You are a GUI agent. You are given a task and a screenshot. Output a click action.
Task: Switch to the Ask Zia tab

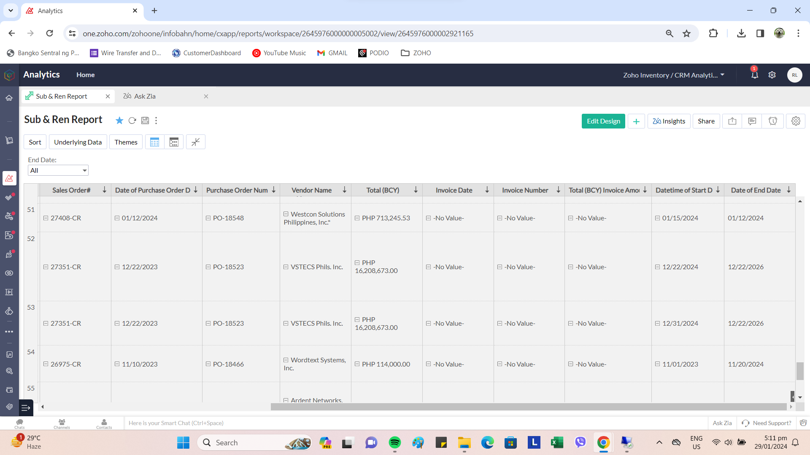click(x=145, y=96)
